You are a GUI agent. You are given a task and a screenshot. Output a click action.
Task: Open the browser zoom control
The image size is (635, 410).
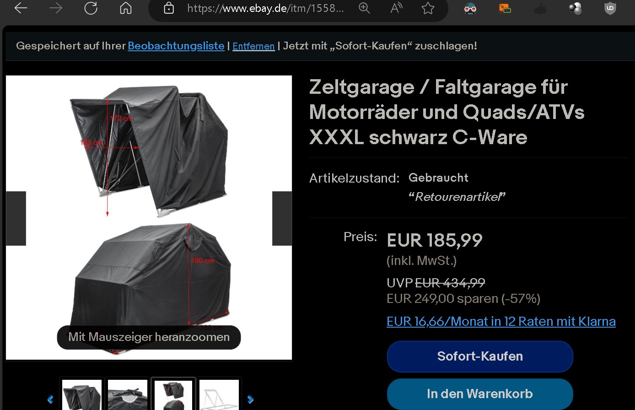pos(364,8)
